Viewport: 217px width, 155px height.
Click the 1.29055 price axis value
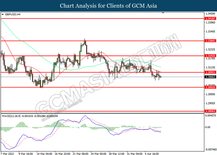[x=210, y=103]
